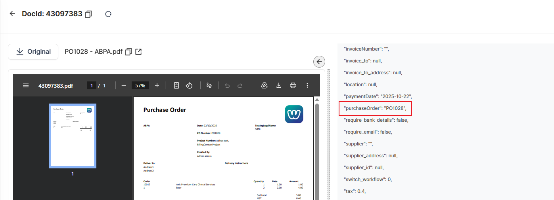Click the Beer order line in the PDF
The height and width of the screenshot is (200, 554).
178,188
